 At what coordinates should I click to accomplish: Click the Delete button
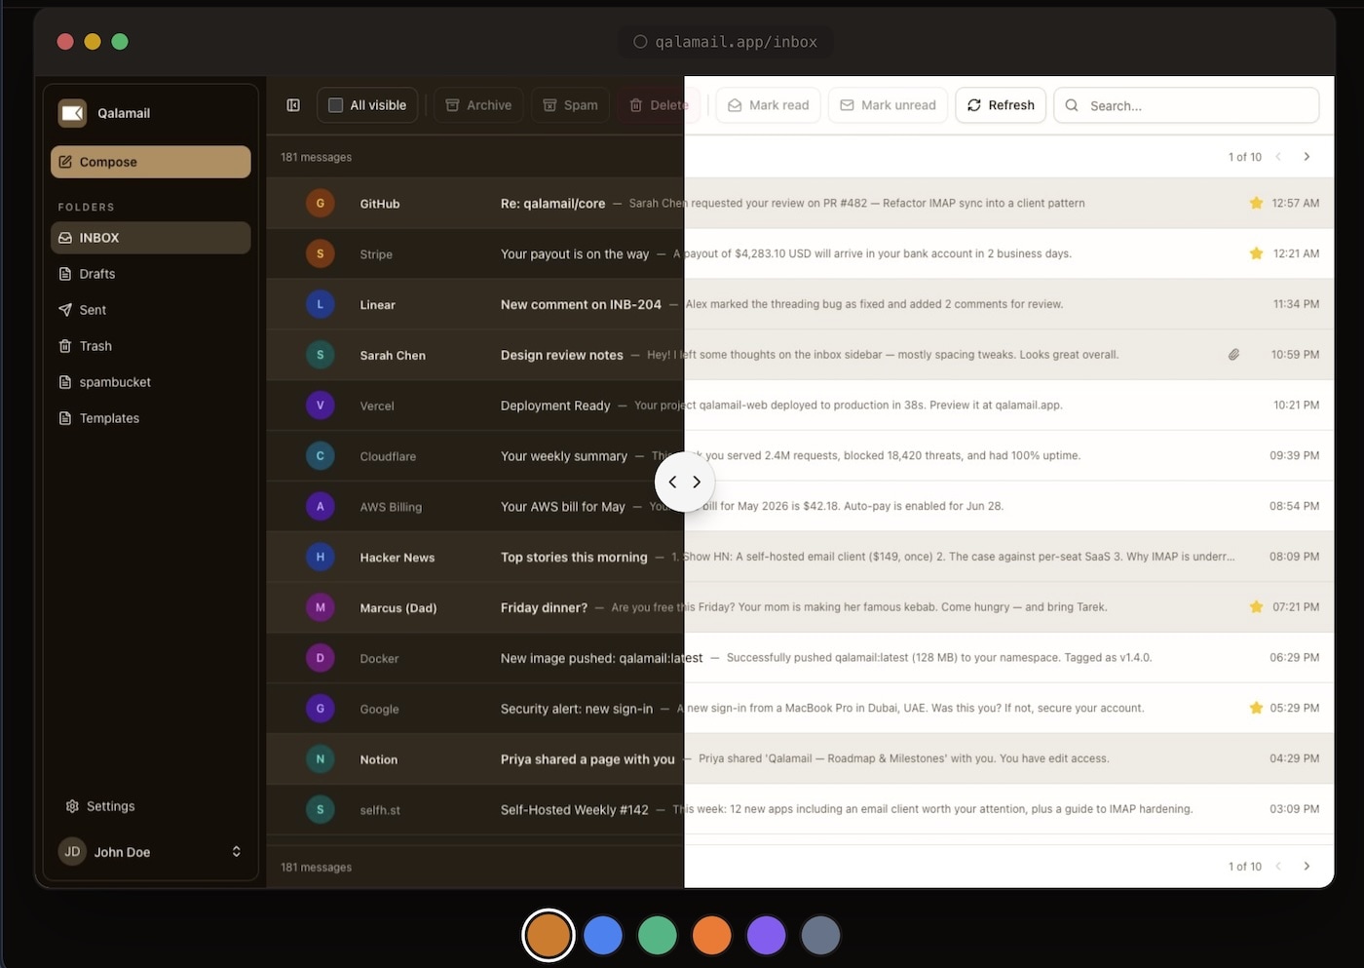[658, 105]
